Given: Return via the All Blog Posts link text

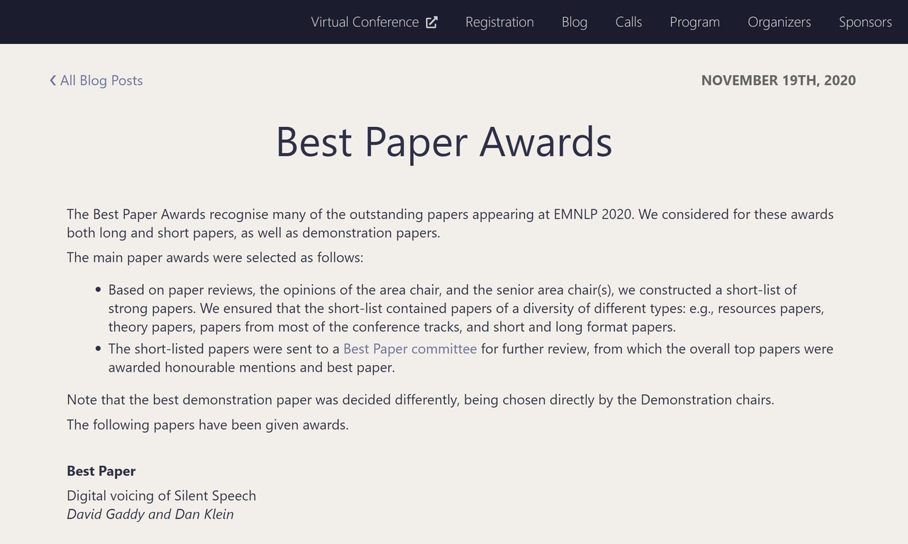Looking at the screenshot, I should (x=101, y=81).
